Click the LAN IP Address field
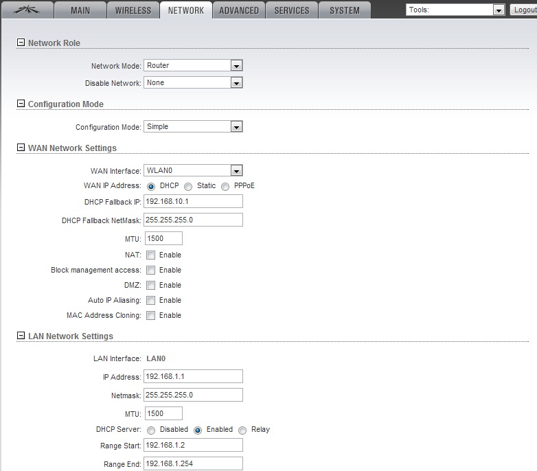 (x=193, y=376)
